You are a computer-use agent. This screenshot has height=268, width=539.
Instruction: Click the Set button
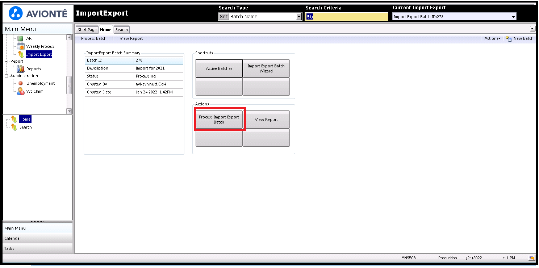click(x=224, y=17)
